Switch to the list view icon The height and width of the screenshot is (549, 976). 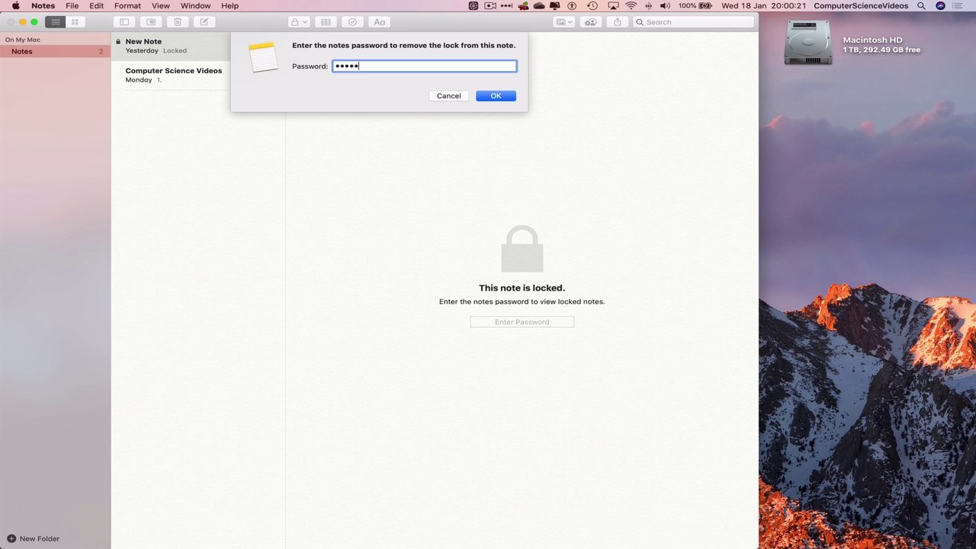point(55,22)
